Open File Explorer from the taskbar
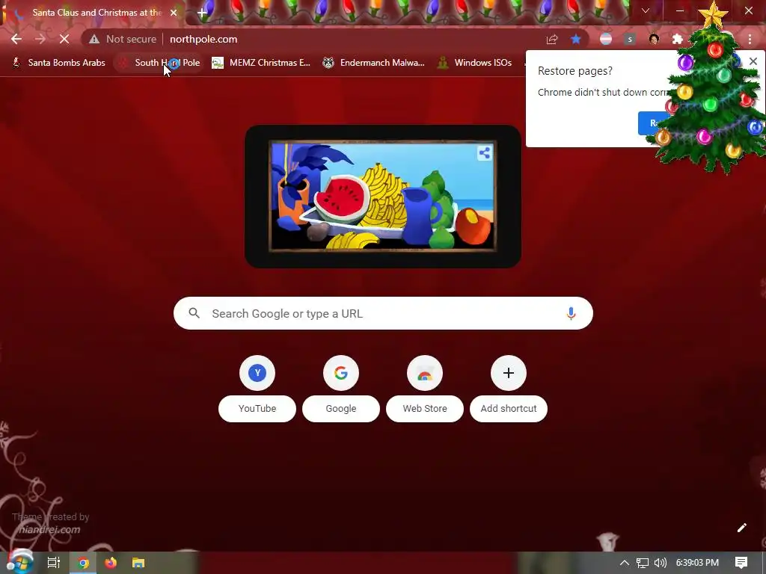 [138, 563]
